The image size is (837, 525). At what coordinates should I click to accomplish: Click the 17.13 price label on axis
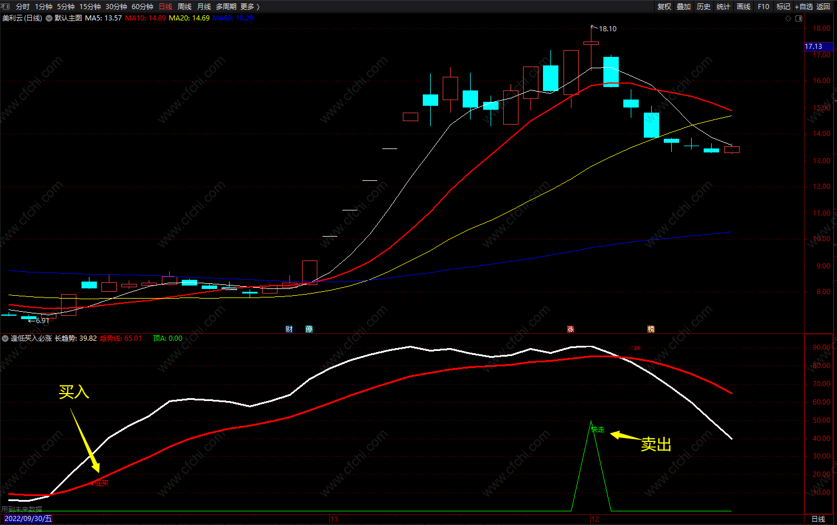[x=818, y=47]
